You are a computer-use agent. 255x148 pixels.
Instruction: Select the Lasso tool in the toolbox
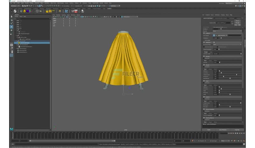point(11,20)
